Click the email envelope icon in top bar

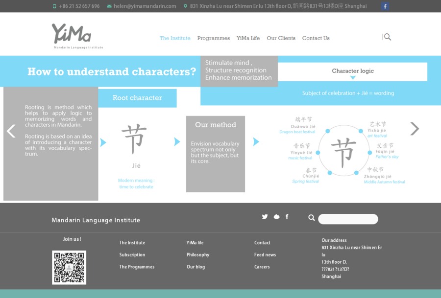pyautogui.click(x=109, y=6)
